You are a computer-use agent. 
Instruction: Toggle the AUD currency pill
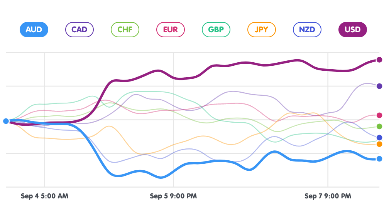34,30
